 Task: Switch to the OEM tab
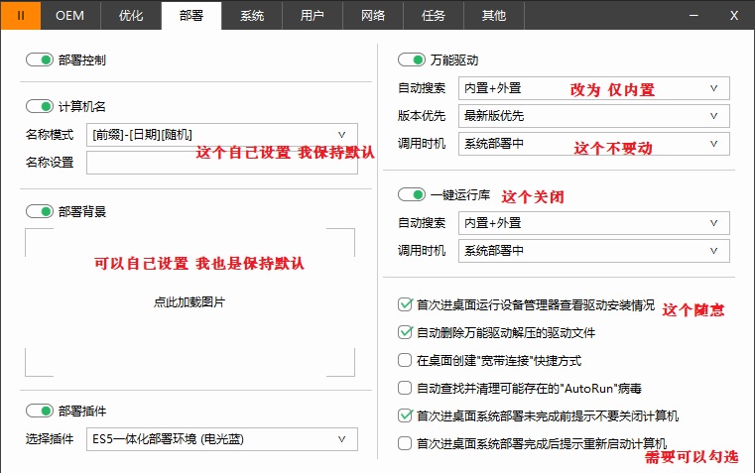pos(70,15)
